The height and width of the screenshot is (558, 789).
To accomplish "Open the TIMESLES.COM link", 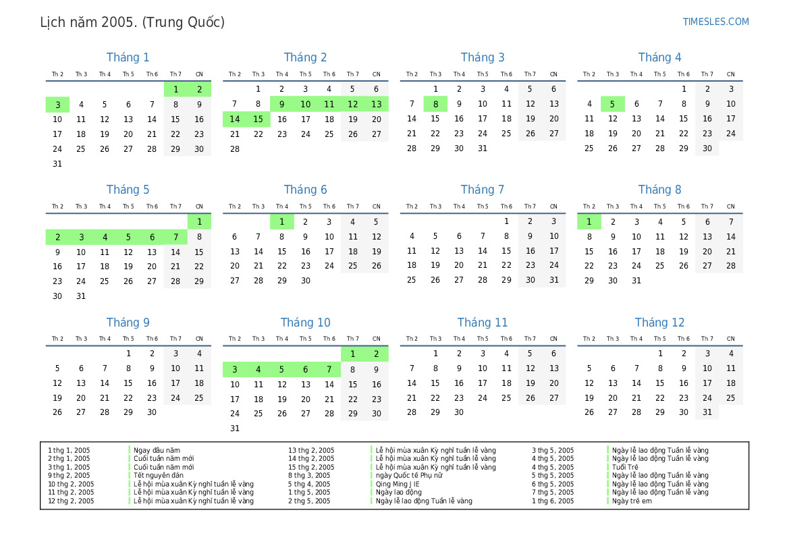I will 715,22.
